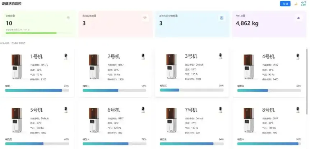The width and height of the screenshot is (310, 149).
Task: Open the camera for 6号机
Action: (x=143, y=110)
